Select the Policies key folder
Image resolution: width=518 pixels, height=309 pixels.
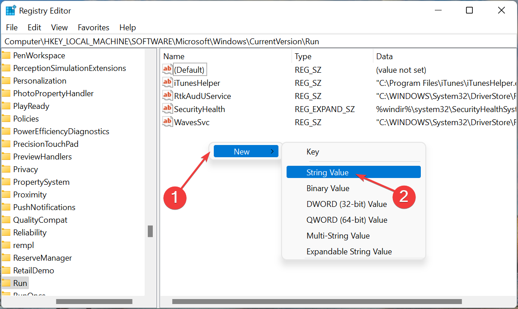(26, 119)
